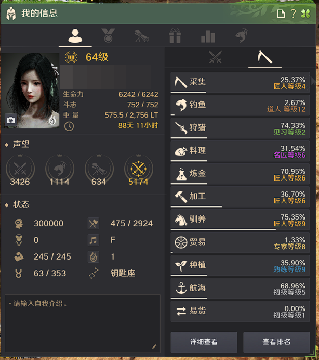Expand the 采集 gathering skill row
Viewport: 319px width, 360px height.
click(x=240, y=82)
